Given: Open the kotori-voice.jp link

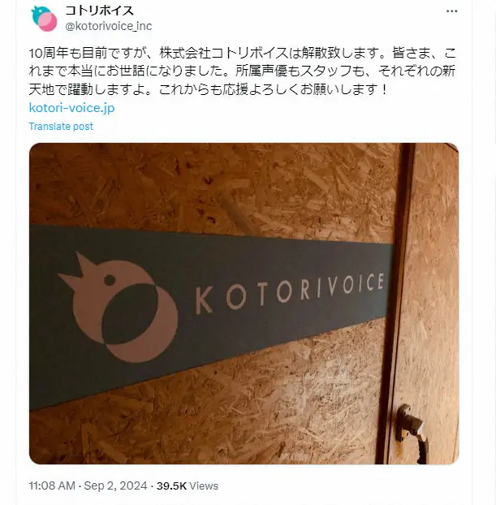Looking at the screenshot, I should click(x=71, y=108).
